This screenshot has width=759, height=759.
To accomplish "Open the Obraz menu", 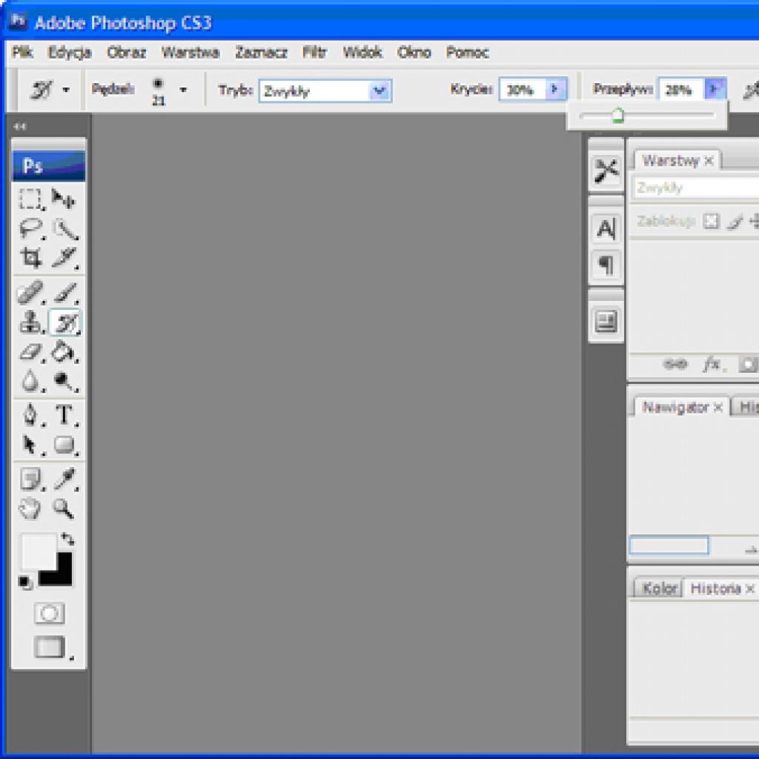I will 126,53.
